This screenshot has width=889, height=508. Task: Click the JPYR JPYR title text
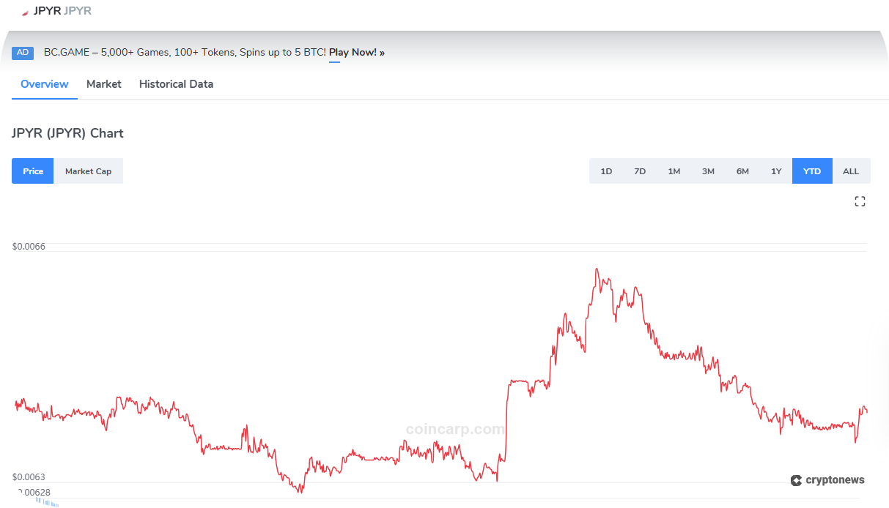click(62, 11)
